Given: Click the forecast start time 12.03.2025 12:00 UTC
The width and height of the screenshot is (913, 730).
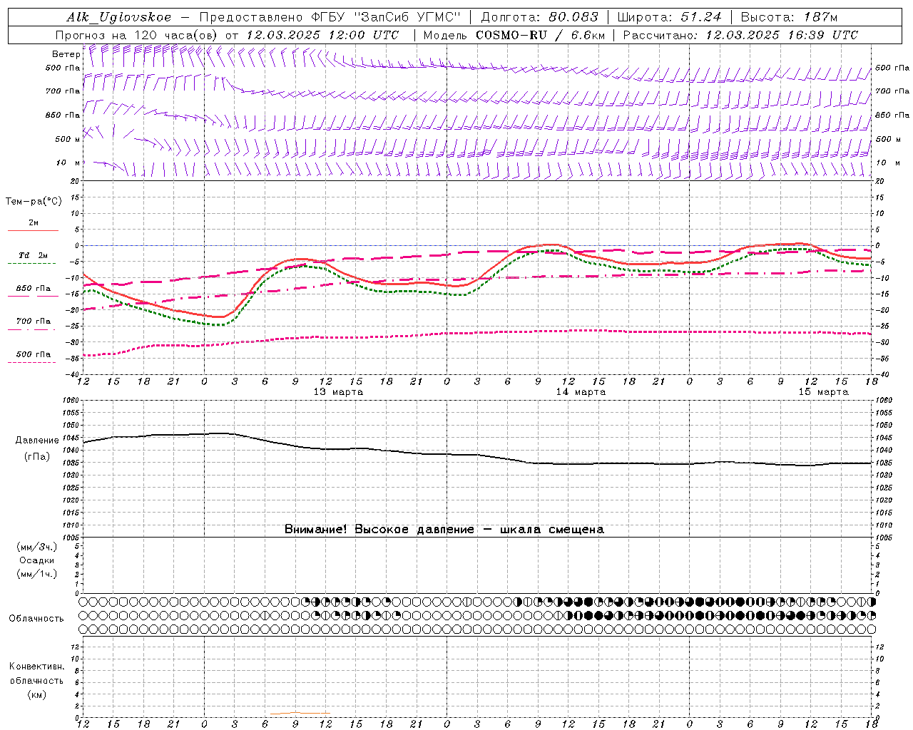Looking at the screenshot, I should coord(322,35).
